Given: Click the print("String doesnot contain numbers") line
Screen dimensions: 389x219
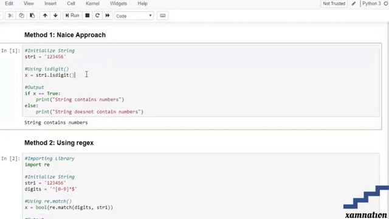Looking at the screenshot, I should pyautogui.click(x=89, y=112).
